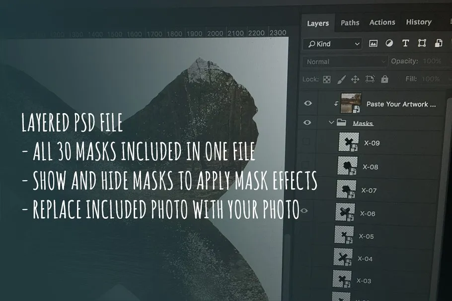
Task: Show the X-09 mask layer
Action: coord(306,142)
